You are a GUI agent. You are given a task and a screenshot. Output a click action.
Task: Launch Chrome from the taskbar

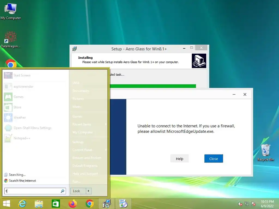tap(89, 204)
